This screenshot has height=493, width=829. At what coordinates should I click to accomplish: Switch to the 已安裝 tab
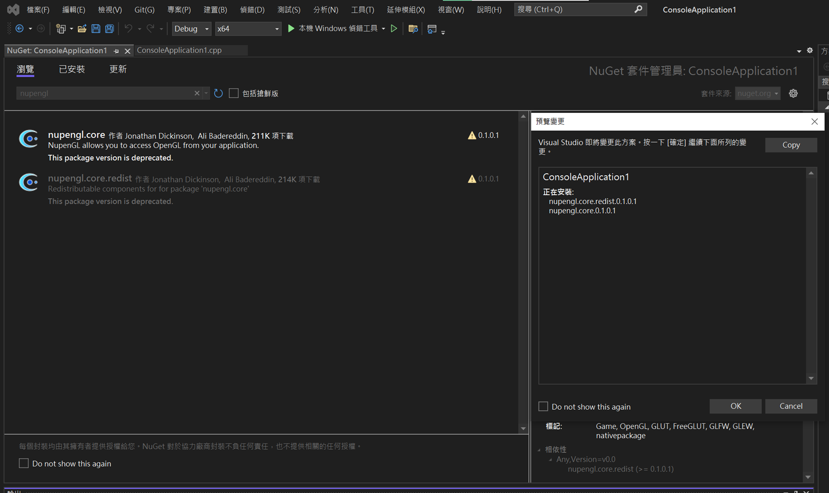click(x=72, y=69)
